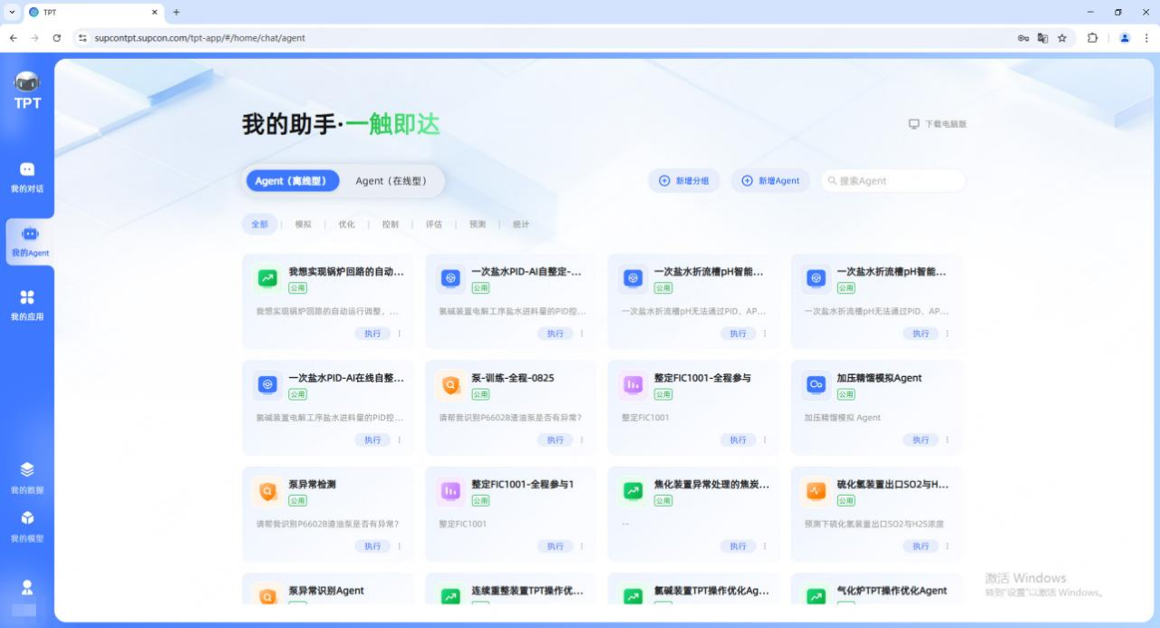This screenshot has height=628, width=1160.
Task: Expand three-dot menu on 泵异常检测 card
Action: (400, 546)
